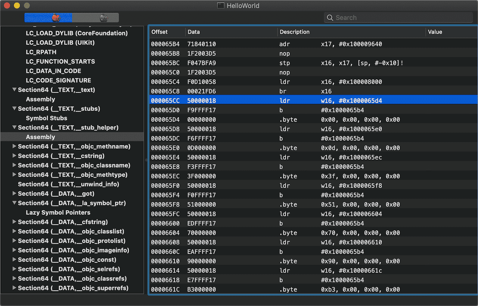This screenshot has width=478, height=306.
Task: Expand Section64 (__DATA,__objc_superrefs) node
Action: pyautogui.click(x=15, y=288)
